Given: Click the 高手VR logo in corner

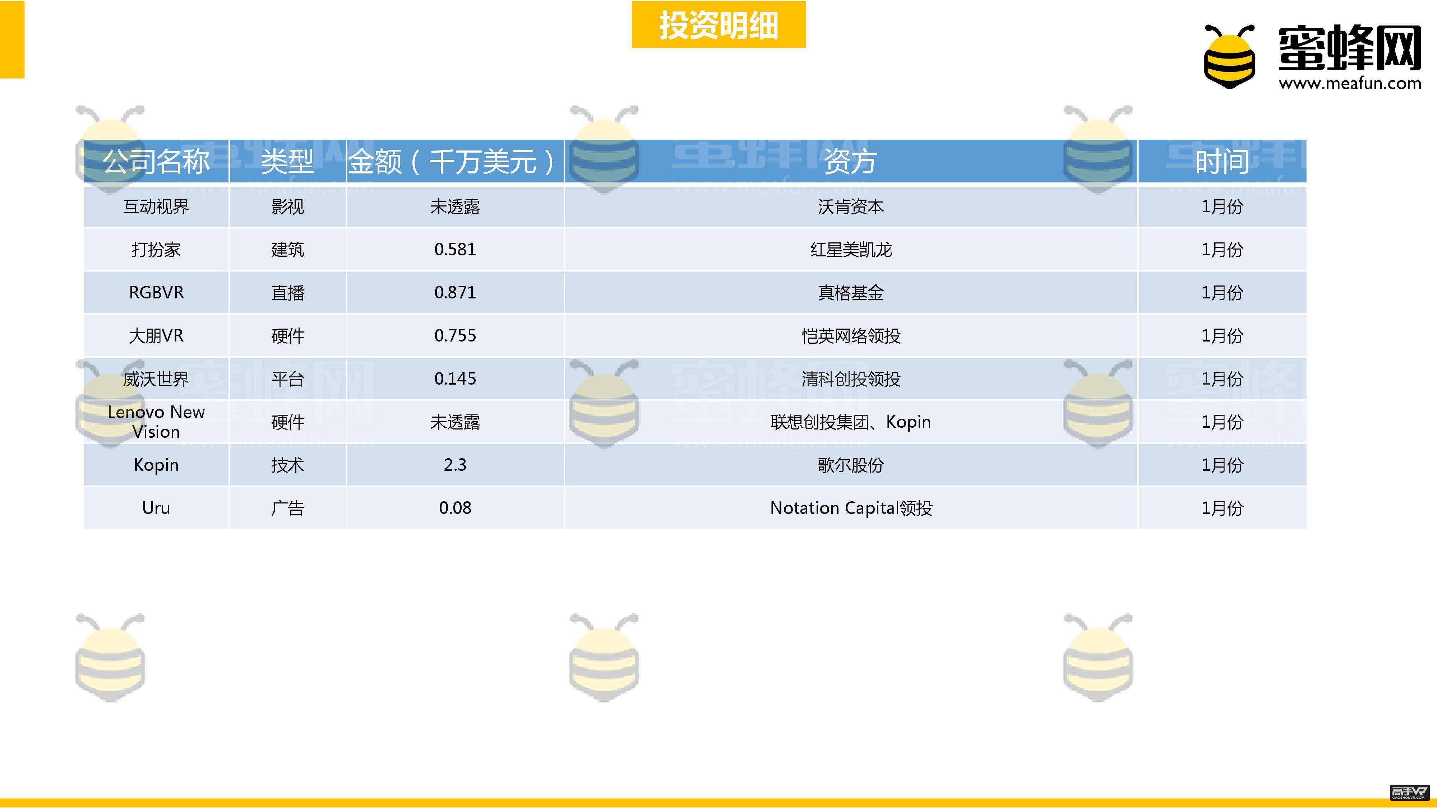Looking at the screenshot, I should click(1410, 792).
